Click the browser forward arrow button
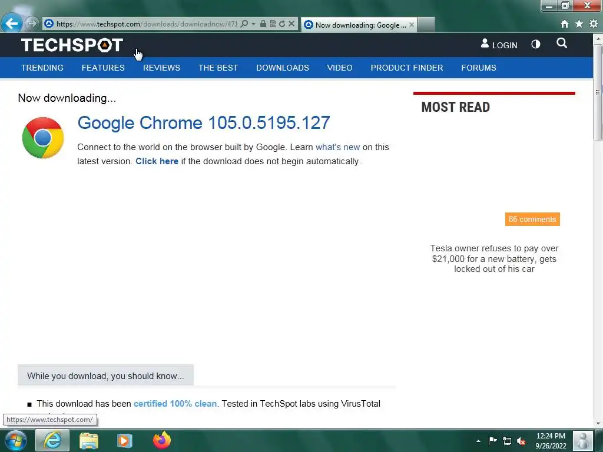 (32, 24)
